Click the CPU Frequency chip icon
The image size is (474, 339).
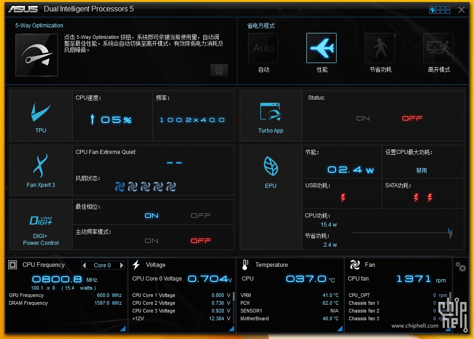coord(13,265)
